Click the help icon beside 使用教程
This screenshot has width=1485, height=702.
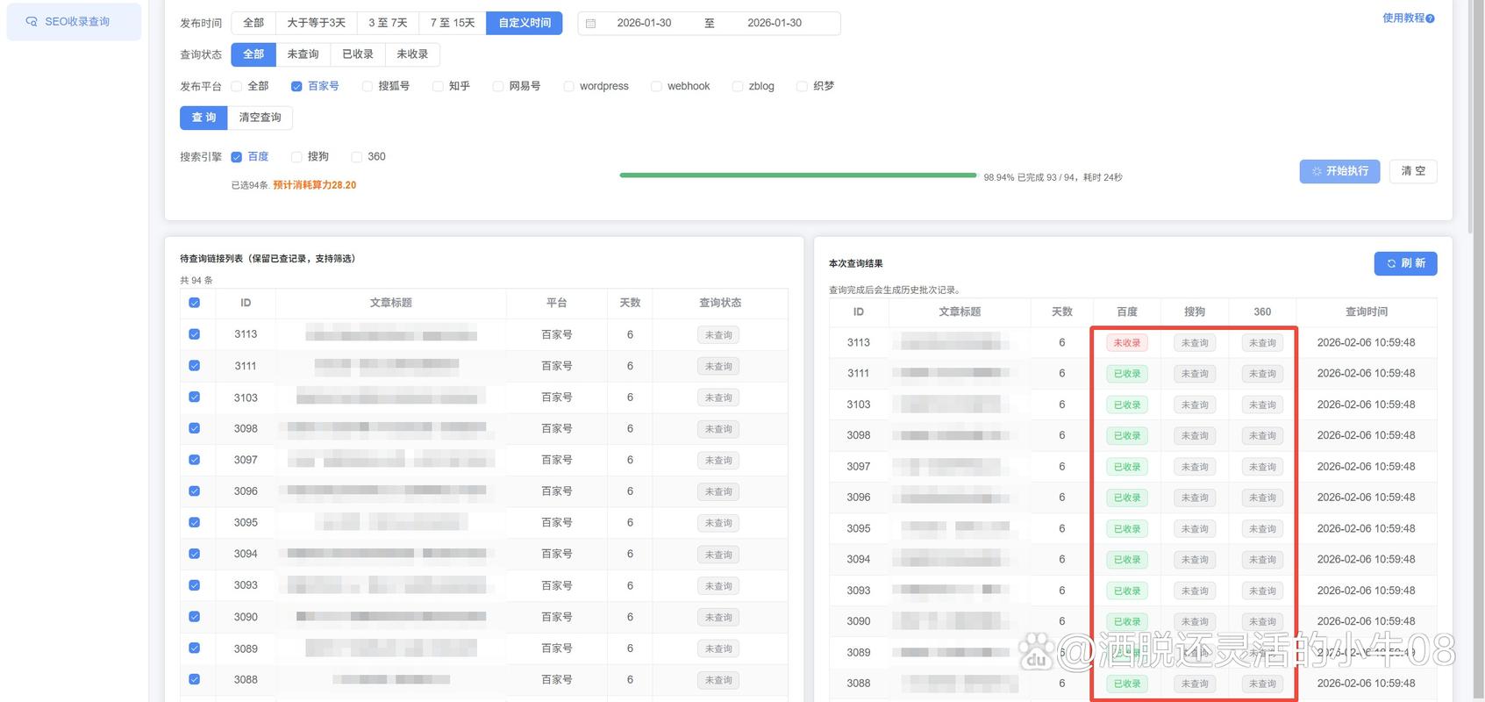[1431, 18]
